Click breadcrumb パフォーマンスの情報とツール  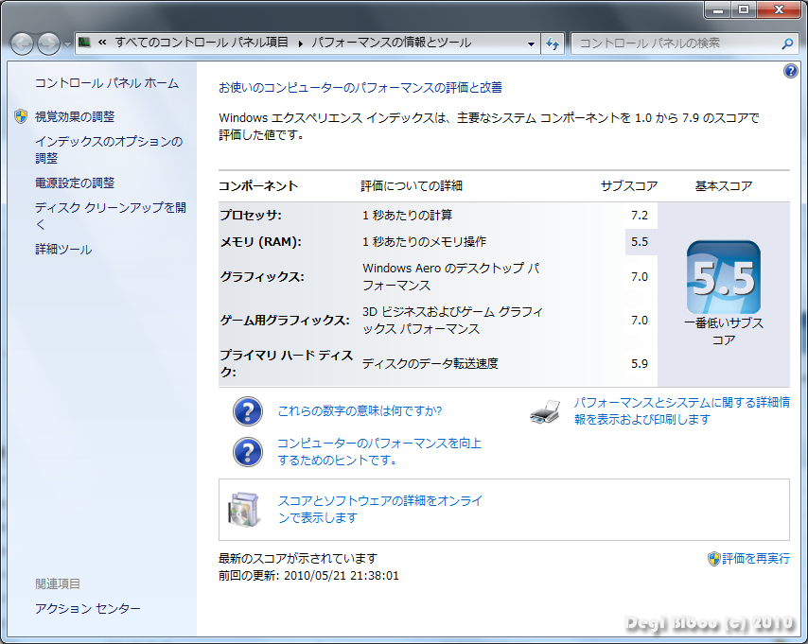[x=391, y=43]
